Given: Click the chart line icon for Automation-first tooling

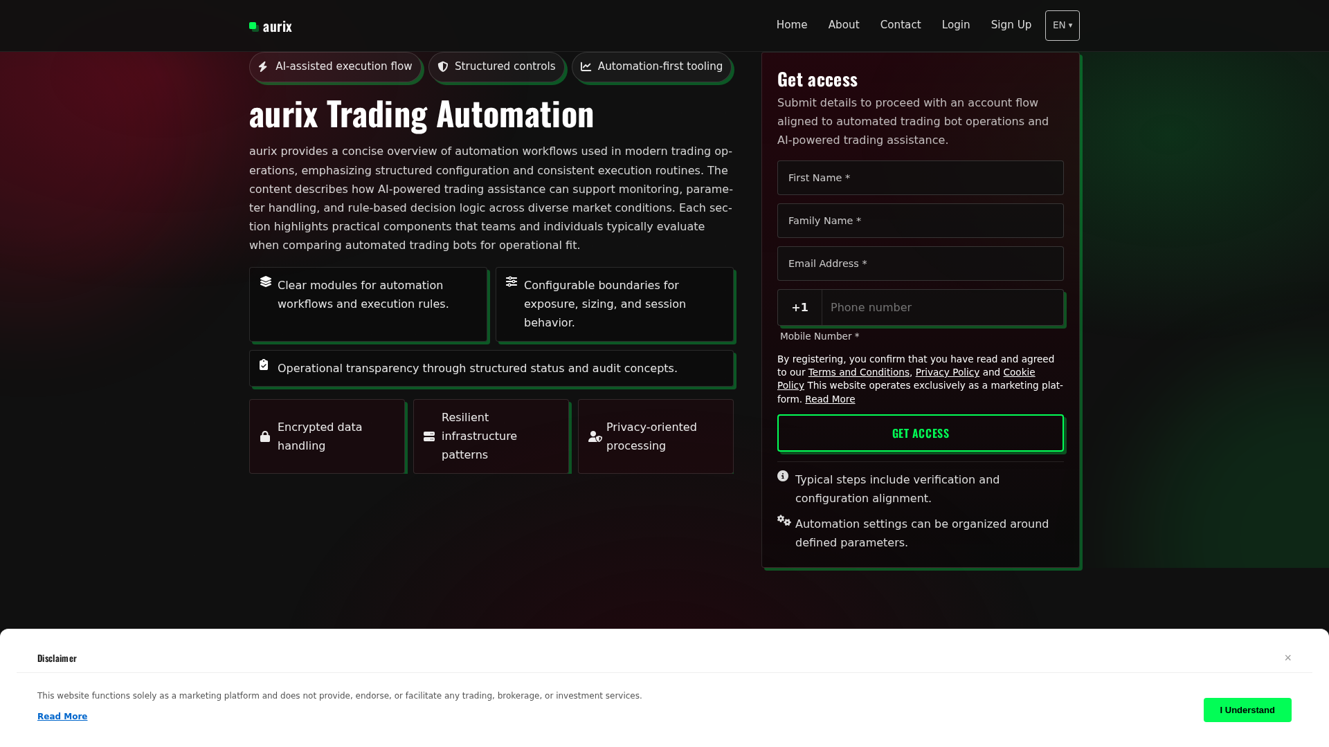Looking at the screenshot, I should click(586, 67).
